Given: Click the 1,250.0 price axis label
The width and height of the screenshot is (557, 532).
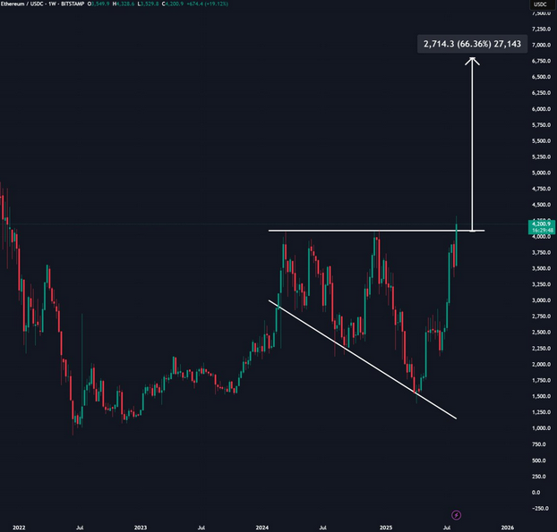Looking at the screenshot, I should click(541, 412).
